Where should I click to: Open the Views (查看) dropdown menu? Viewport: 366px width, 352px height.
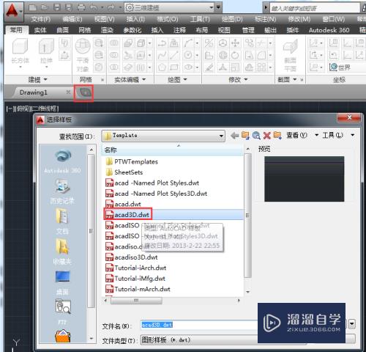[x=302, y=135]
